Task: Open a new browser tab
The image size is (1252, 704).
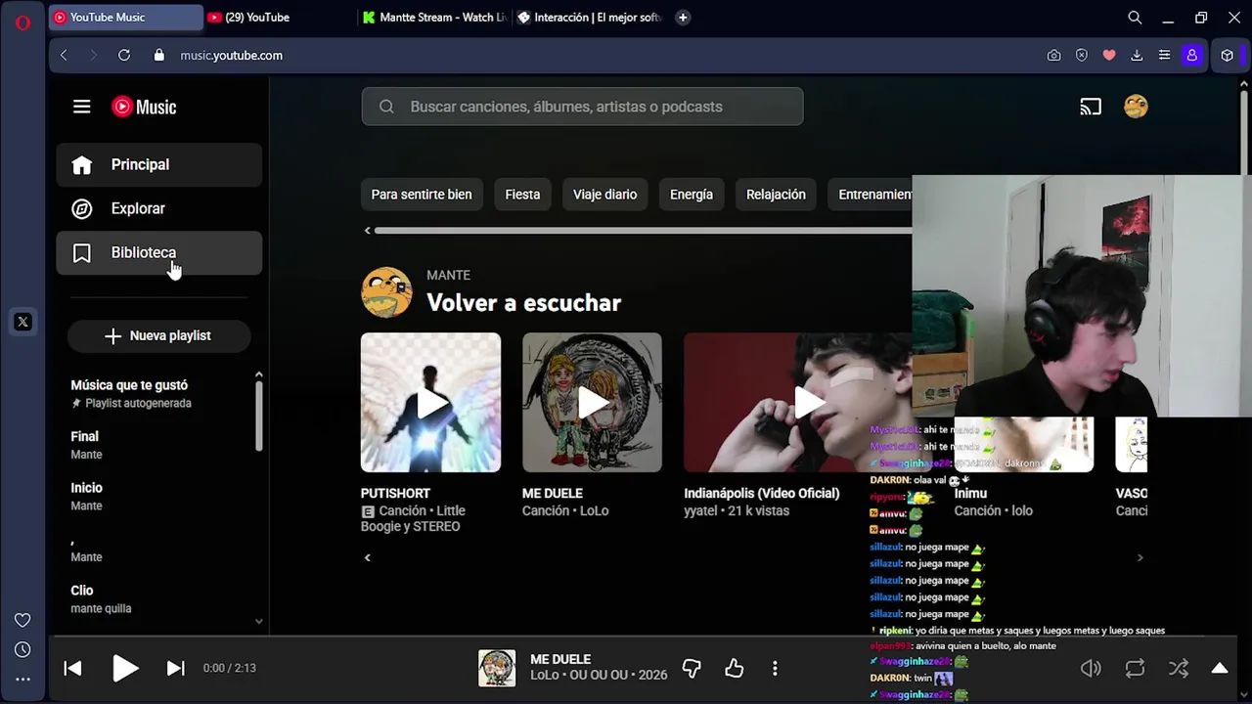Action: pos(683,18)
